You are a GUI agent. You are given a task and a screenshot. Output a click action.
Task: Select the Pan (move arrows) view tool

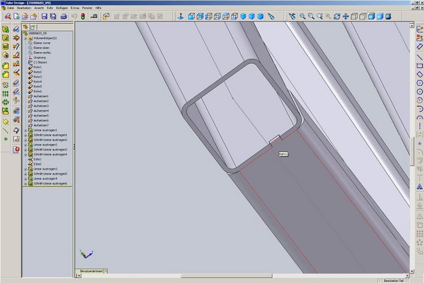[x=346, y=16]
